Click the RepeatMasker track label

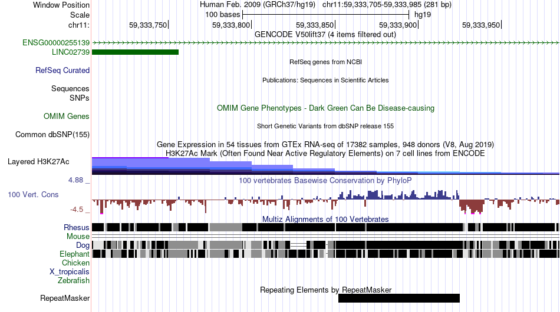click(65, 298)
